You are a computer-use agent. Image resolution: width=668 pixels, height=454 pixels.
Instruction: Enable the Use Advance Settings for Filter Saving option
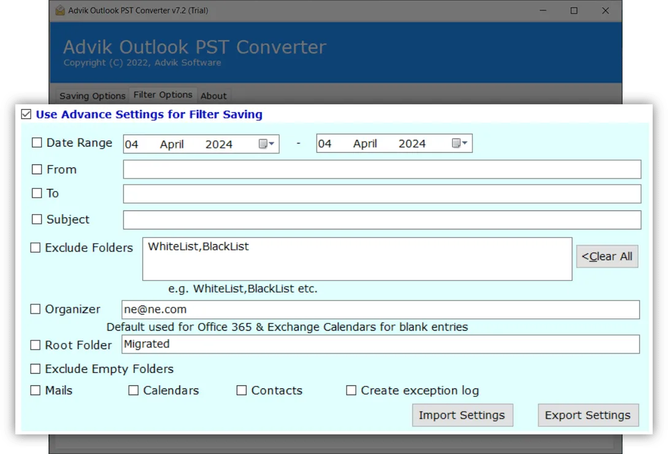coord(26,114)
